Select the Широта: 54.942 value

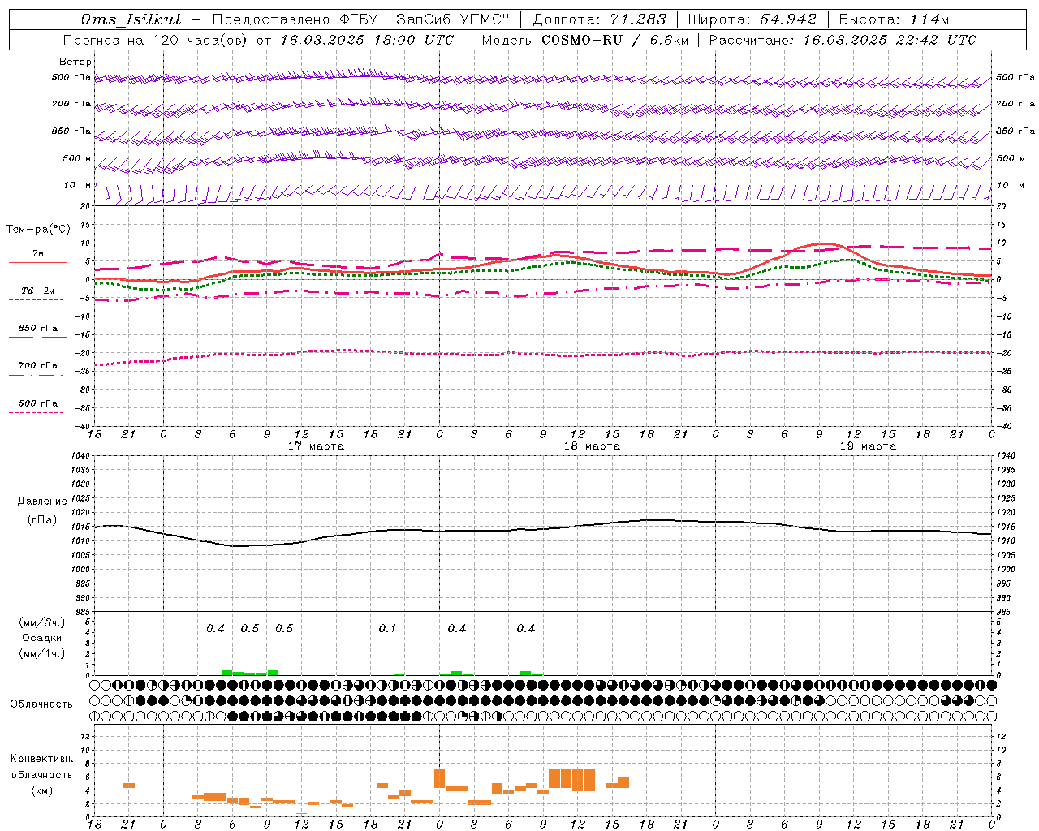pos(752,19)
